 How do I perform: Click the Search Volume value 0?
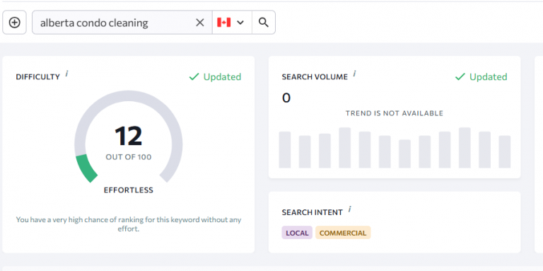tap(286, 98)
